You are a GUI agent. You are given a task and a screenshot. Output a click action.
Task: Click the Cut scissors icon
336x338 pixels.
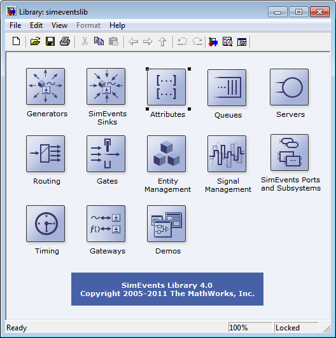(x=85, y=41)
